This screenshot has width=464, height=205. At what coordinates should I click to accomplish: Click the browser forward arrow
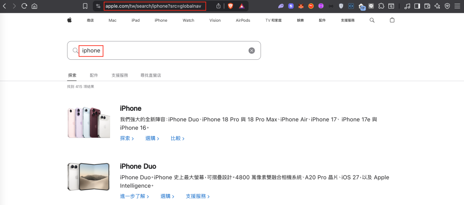[x=14, y=6]
